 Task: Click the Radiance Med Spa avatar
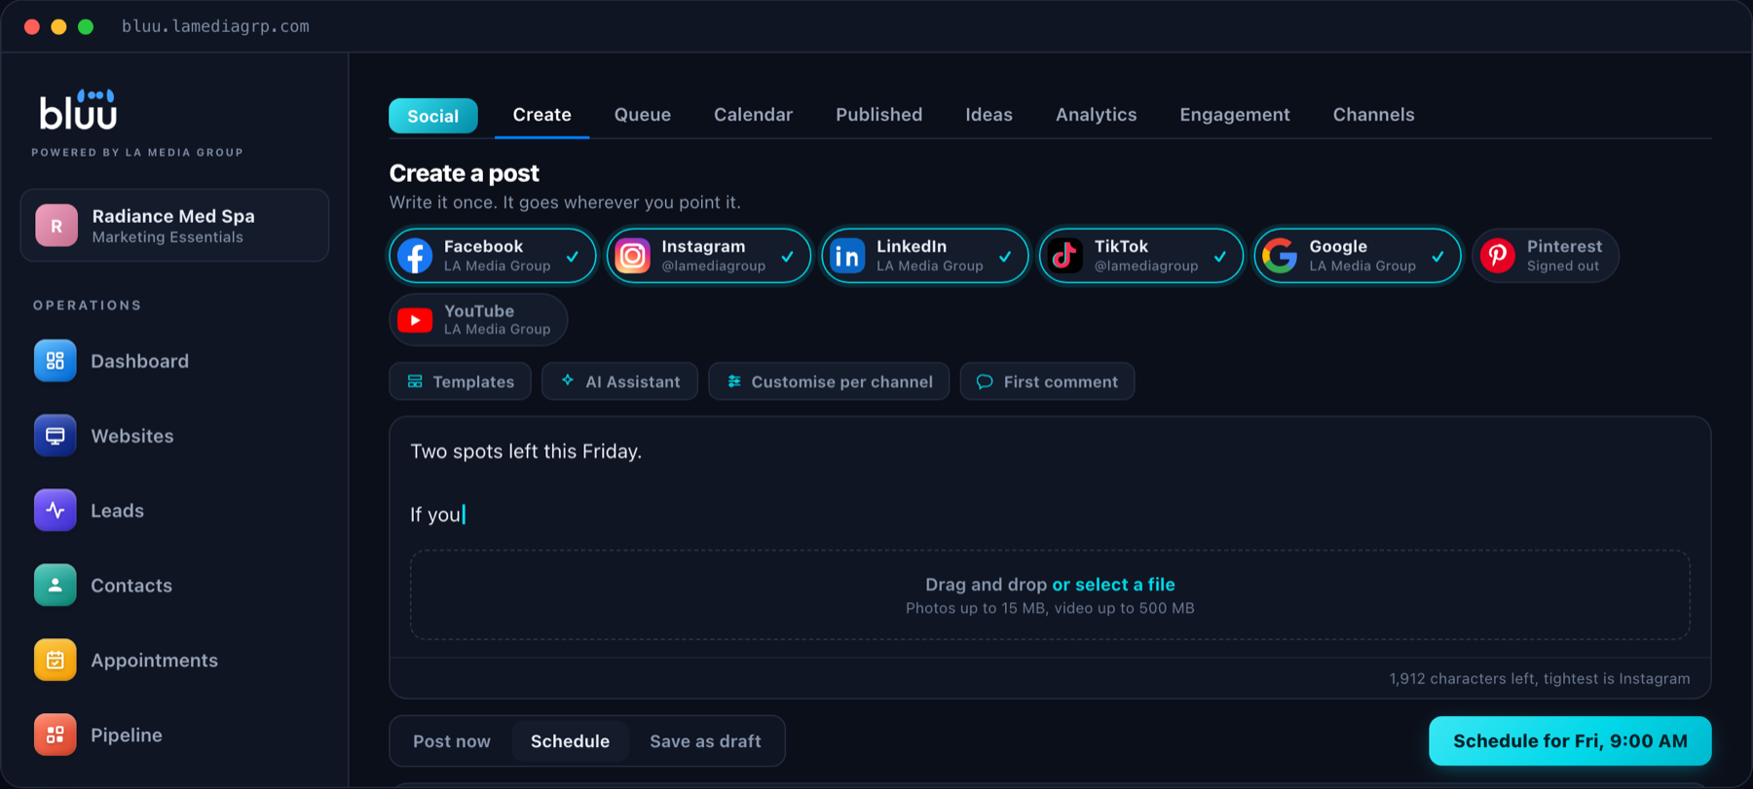tap(56, 226)
